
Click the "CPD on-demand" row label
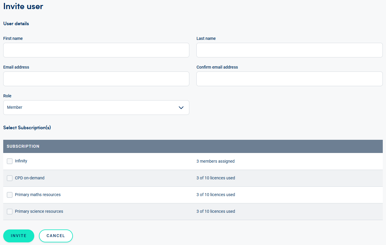click(30, 178)
